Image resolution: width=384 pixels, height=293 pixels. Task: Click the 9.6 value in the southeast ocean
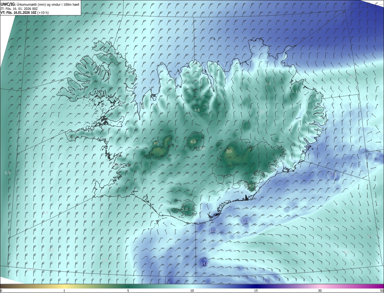(x=347, y=252)
